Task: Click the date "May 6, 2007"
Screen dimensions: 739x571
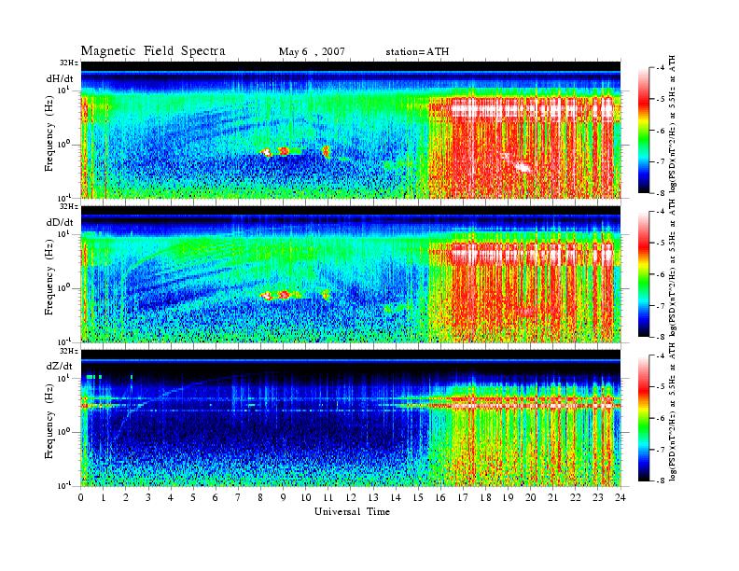Action: tap(312, 52)
